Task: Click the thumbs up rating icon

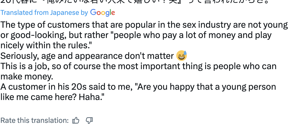Action: pos(76,121)
